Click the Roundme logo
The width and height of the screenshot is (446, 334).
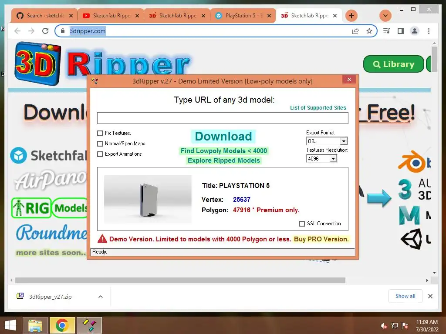click(x=51, y=233)
